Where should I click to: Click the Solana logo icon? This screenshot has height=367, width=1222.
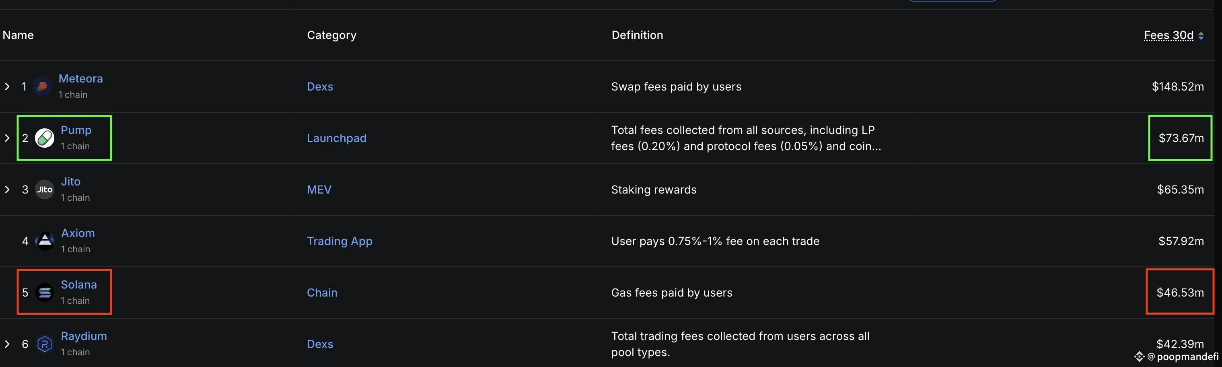click(45, 293)
